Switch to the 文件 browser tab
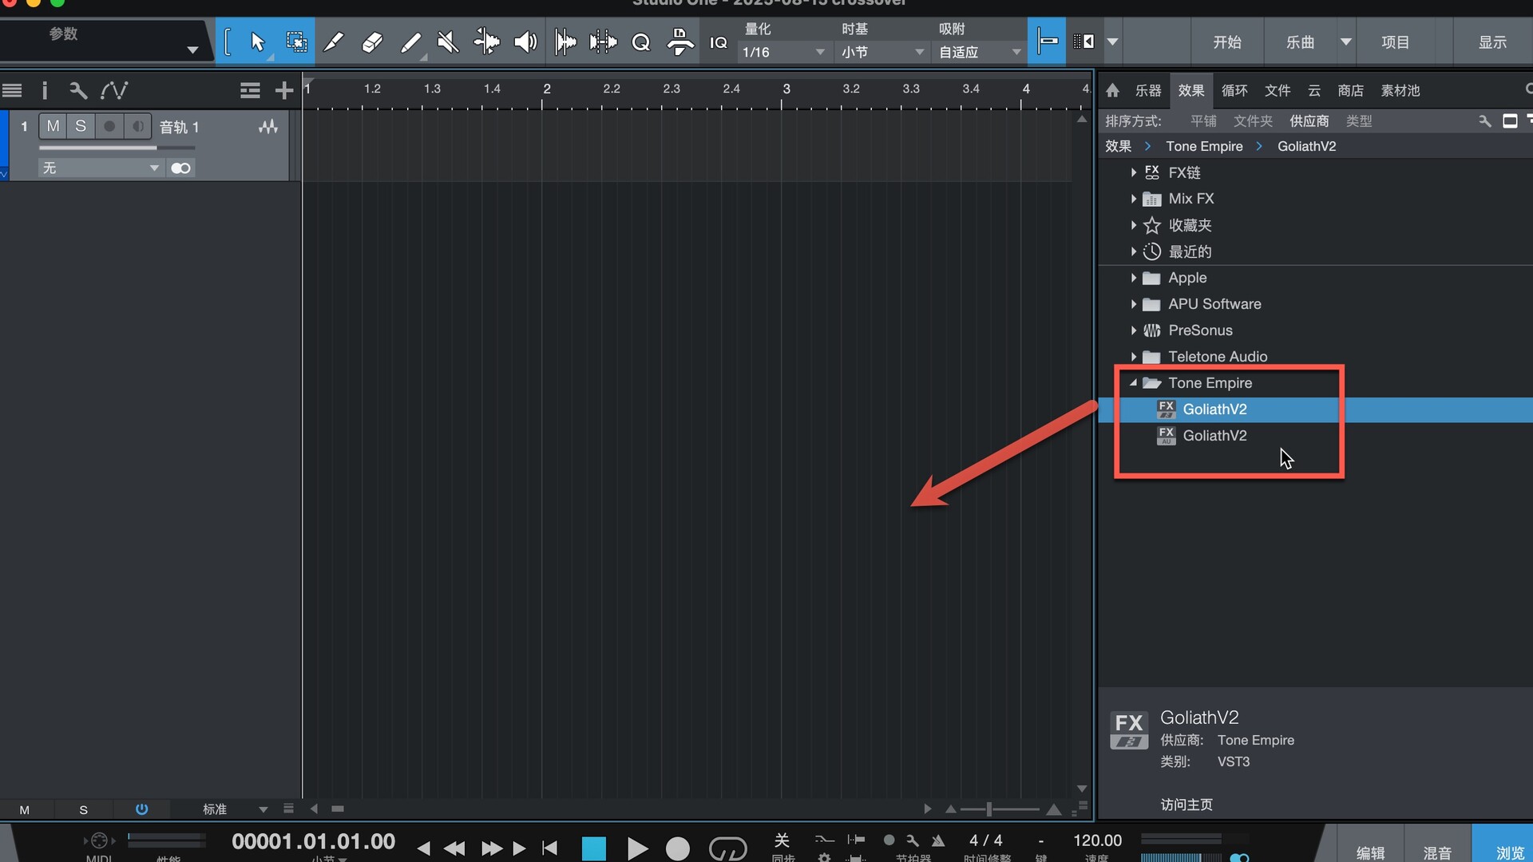 1277,90
